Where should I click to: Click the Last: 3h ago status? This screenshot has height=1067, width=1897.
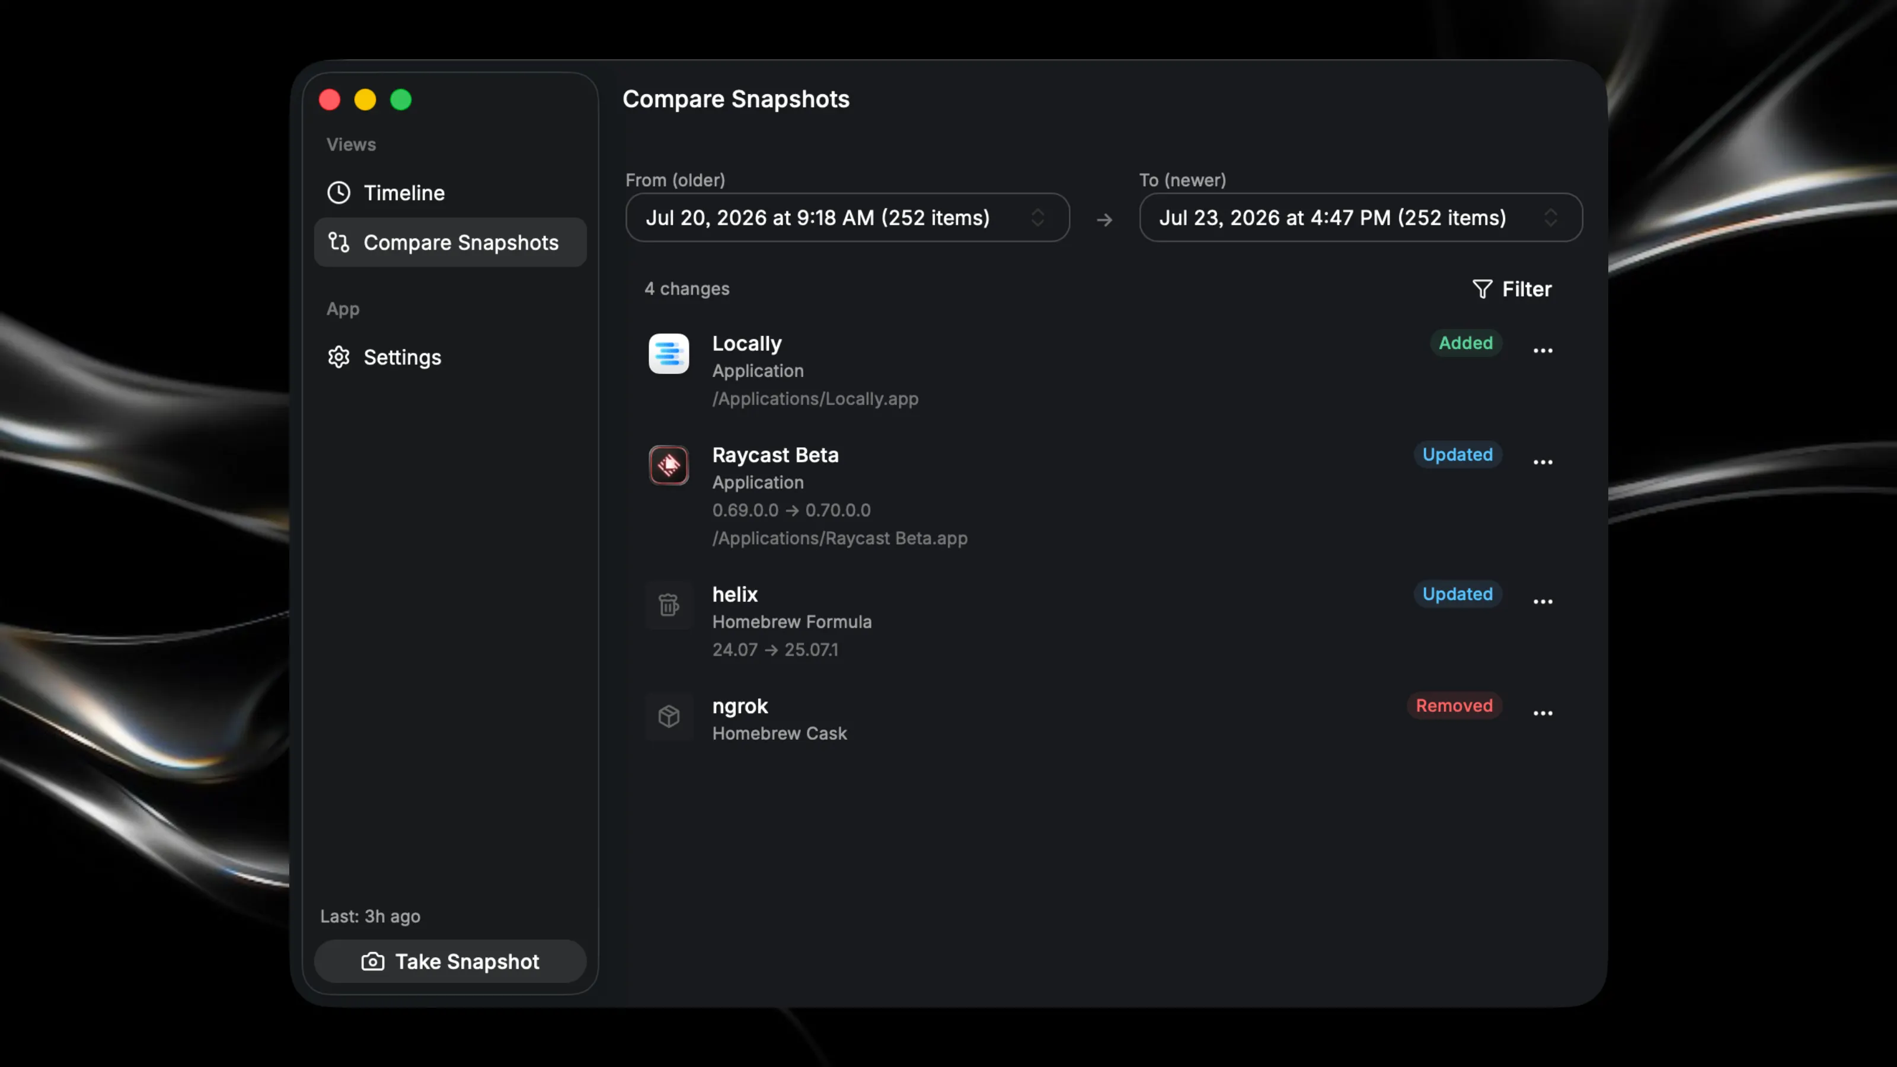click(x=370, y=917)
